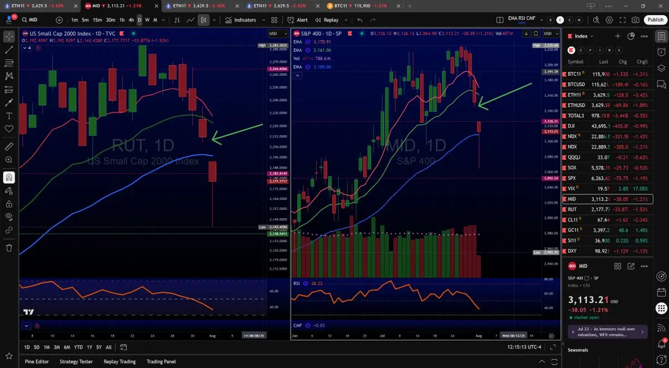Open favorites toolbar star icon

[9, 356]
